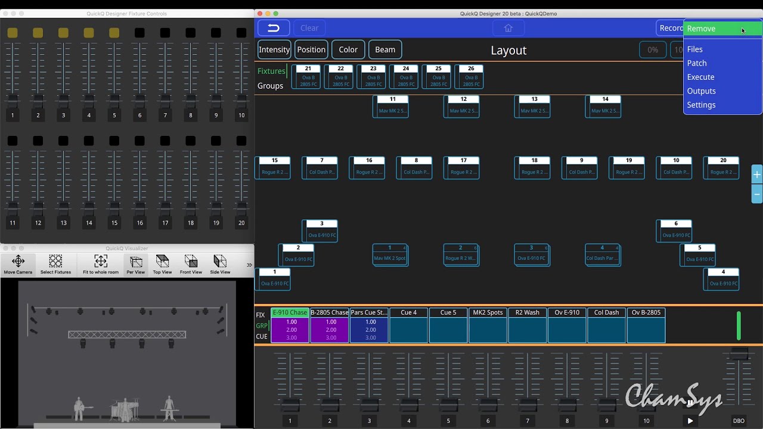Click the play button beside the playback faders

[690, 421]
